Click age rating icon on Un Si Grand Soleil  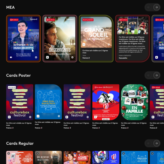point(109,45)
